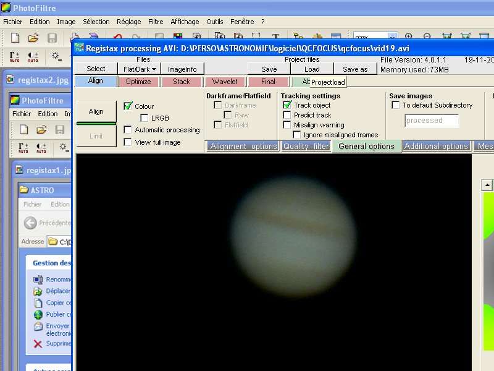494x371 pixels.
Task: Click the Adresse field in ASTRO window
Action: pos(59,242)
